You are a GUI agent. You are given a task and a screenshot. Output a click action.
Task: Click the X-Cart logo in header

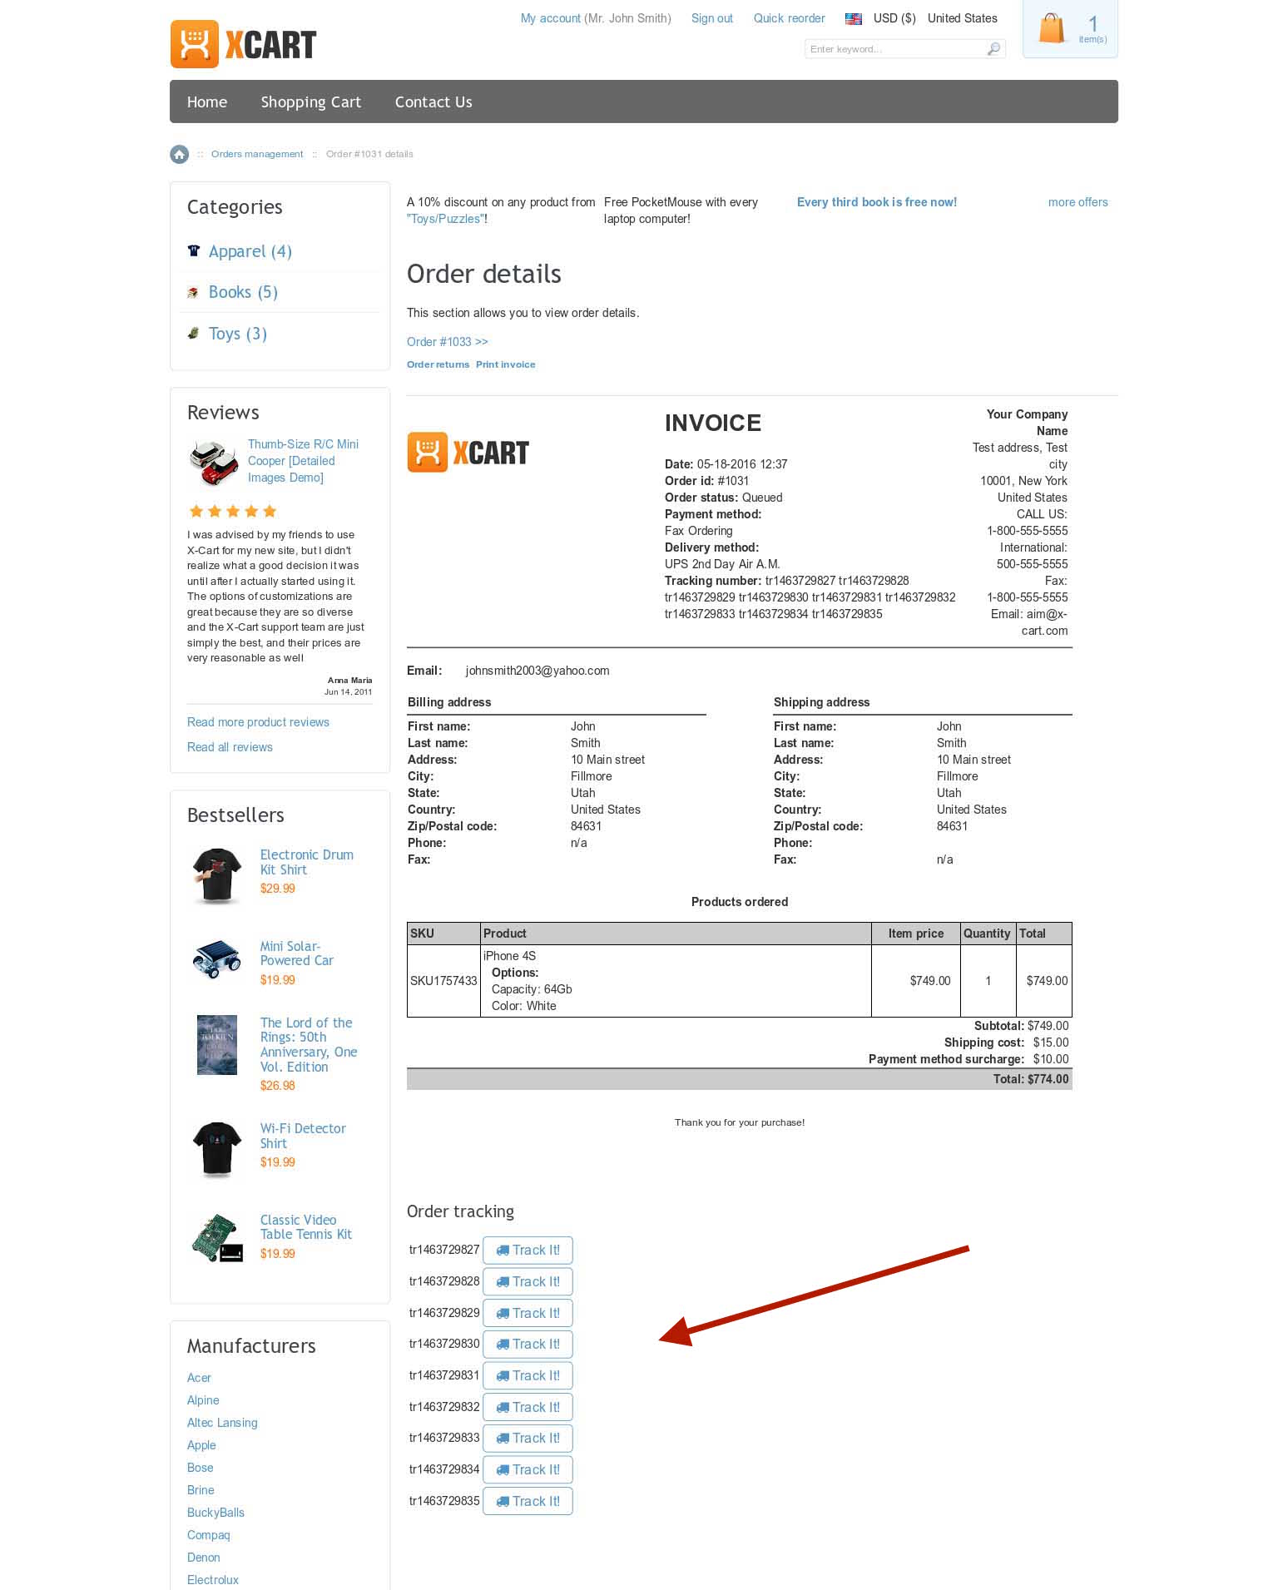pyautogui.click(x=243, y=44)
